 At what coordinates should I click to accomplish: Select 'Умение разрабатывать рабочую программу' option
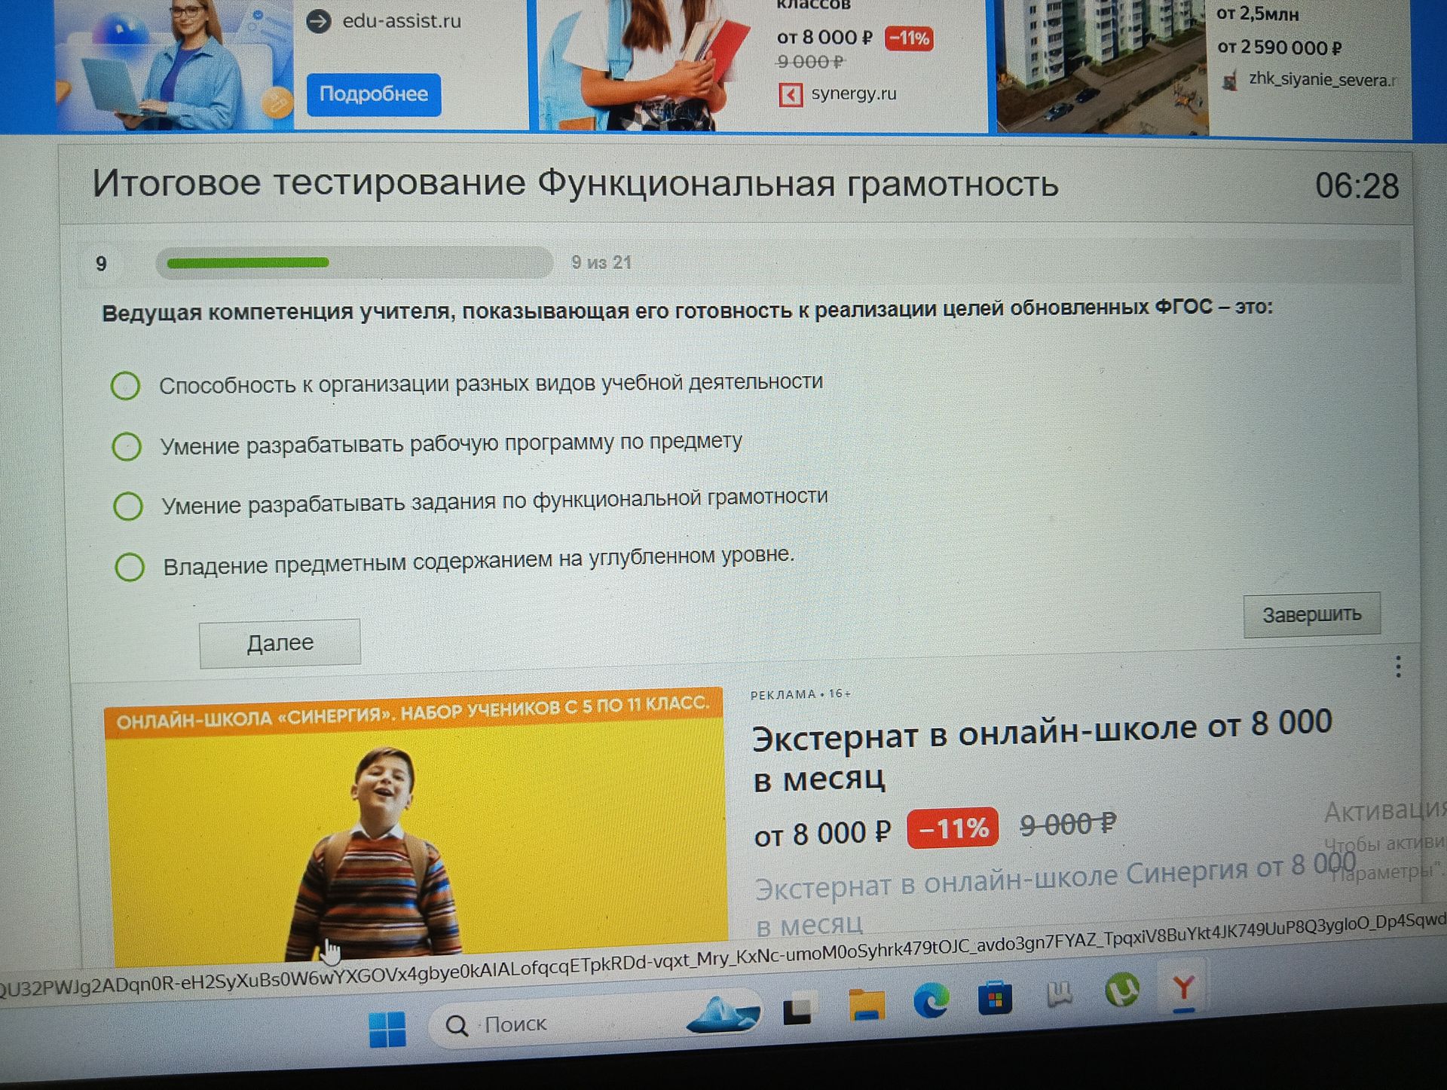point(127,446)
